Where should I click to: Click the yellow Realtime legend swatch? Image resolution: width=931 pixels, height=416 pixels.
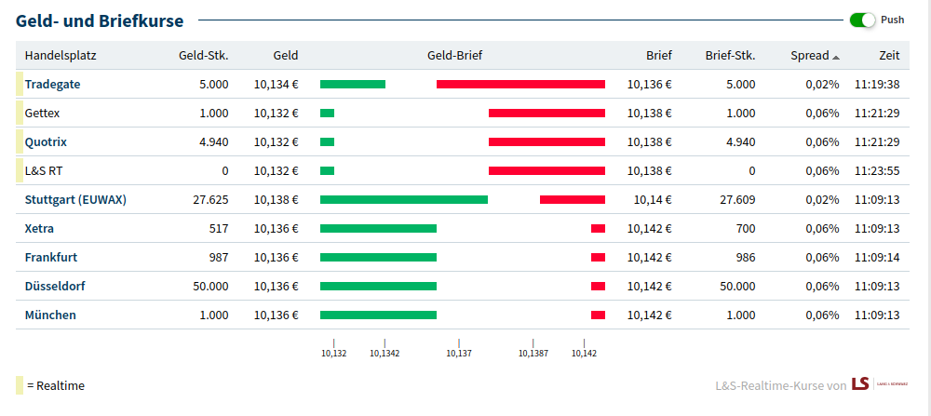pos(20,384)
